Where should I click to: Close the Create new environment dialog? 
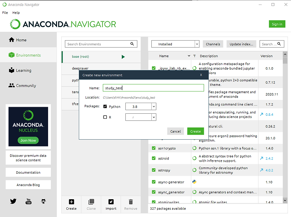click(201, 75)
